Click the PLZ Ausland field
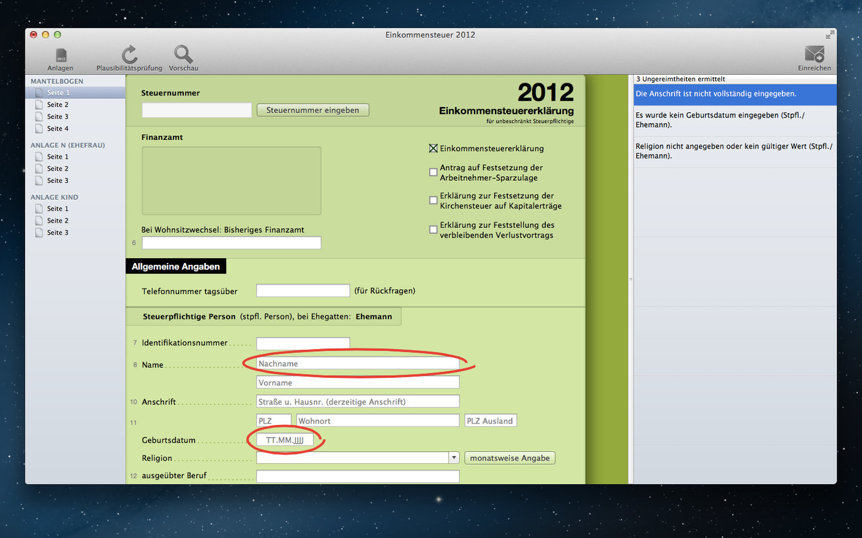Viewport: 862px width, 538px height. pyautogui.click(x=491, y=420)
